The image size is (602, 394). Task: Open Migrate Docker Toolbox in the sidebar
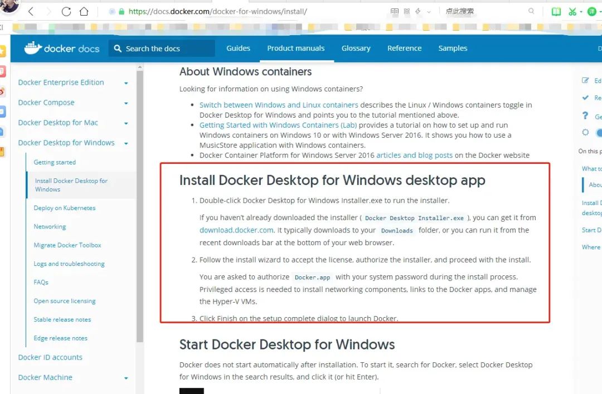click(67, 245)
